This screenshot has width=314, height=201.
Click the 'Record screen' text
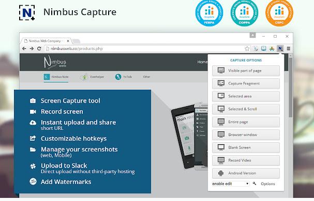(x=62, y=111)
